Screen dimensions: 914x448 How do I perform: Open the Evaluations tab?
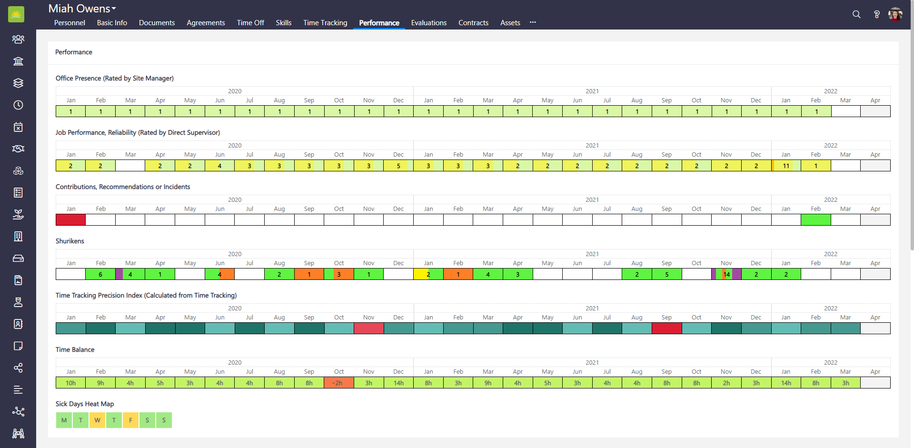[428, 23]
